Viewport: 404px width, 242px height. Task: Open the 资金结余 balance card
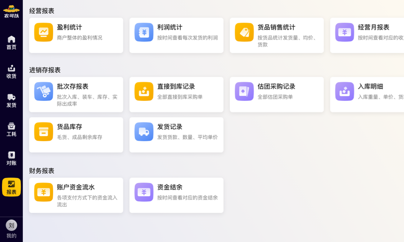176,195
